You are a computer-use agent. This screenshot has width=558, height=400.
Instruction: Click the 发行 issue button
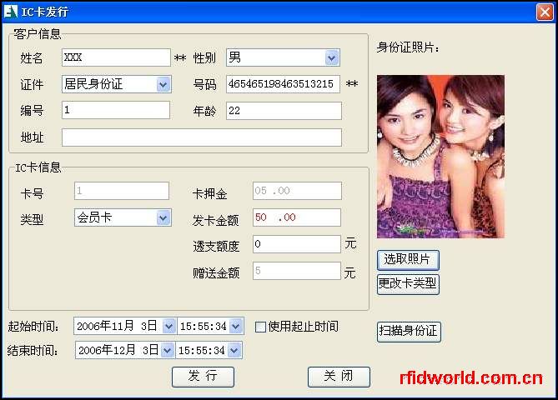(203, 377)
